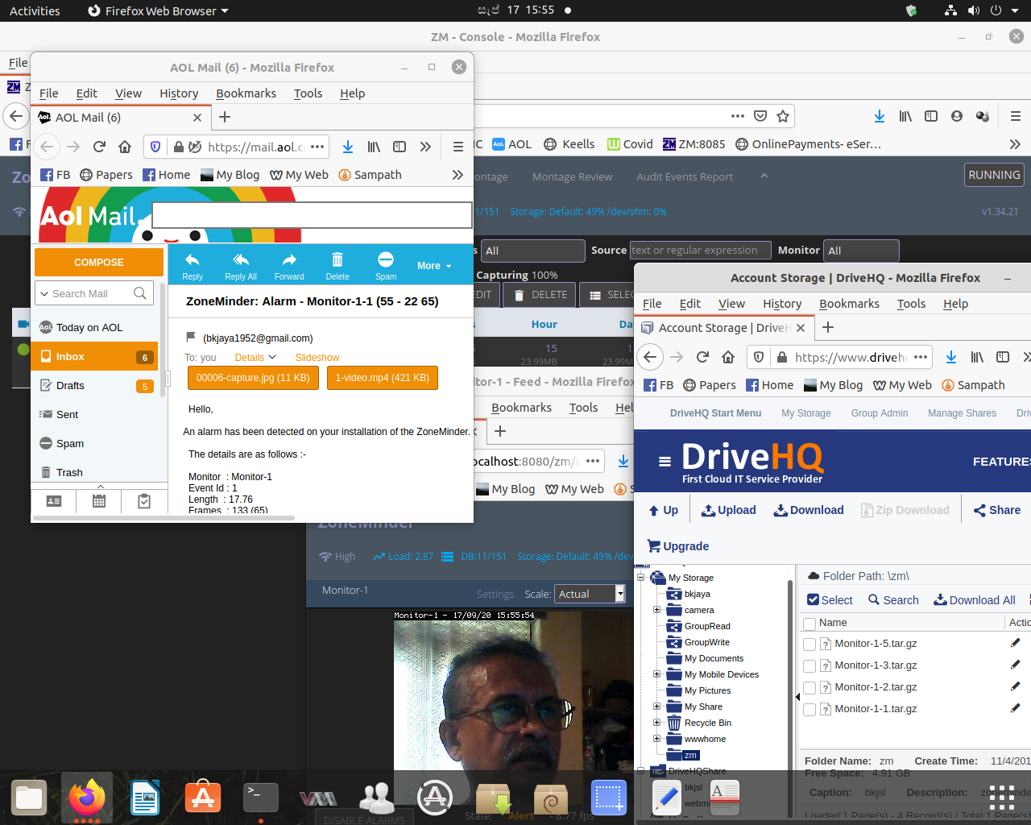The image size is (1031, 825).
Task: Mark the email as Spam
Action: (386, 266)
